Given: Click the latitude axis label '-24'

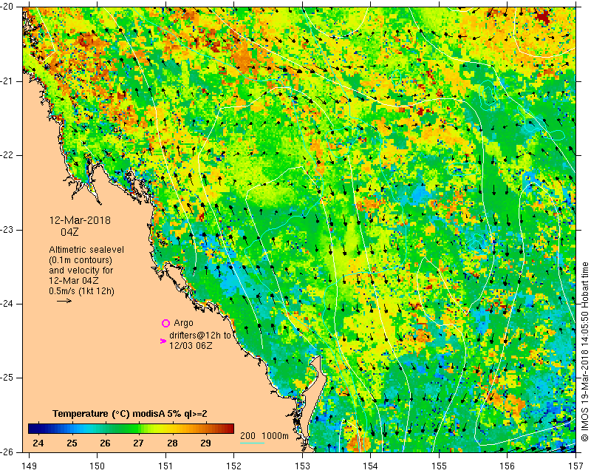Looking at the screenshot, I should pos(7,304).
